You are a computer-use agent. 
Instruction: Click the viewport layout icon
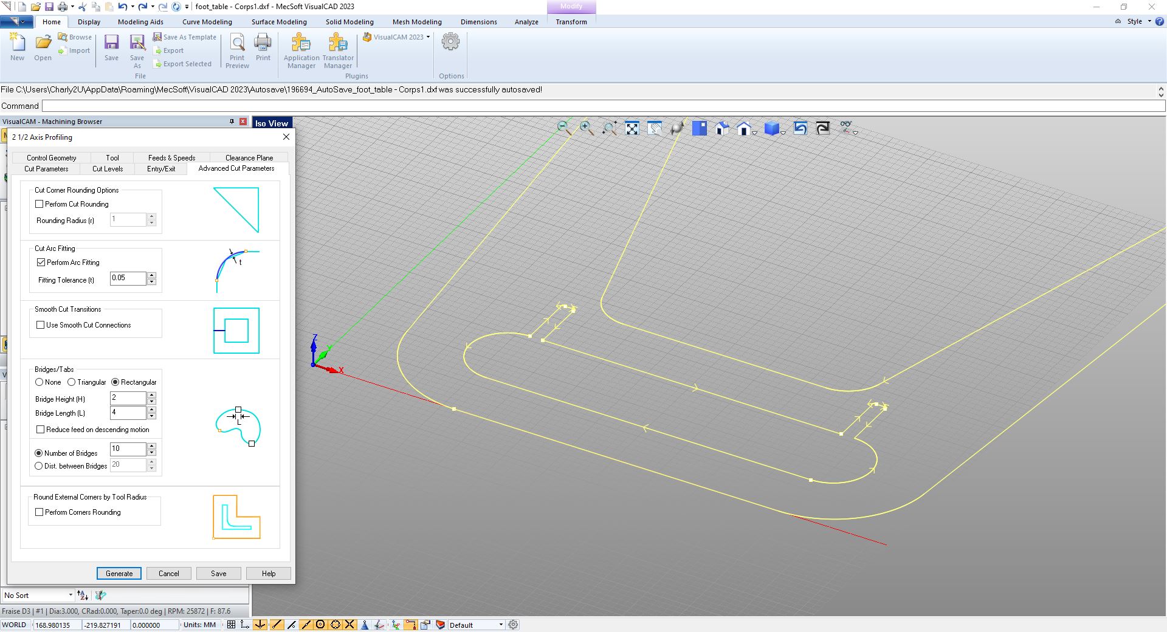[700, 128]
